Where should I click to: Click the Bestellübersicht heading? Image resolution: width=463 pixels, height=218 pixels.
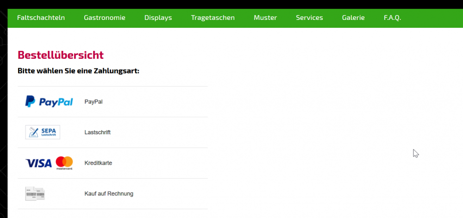tap(61, 55)
